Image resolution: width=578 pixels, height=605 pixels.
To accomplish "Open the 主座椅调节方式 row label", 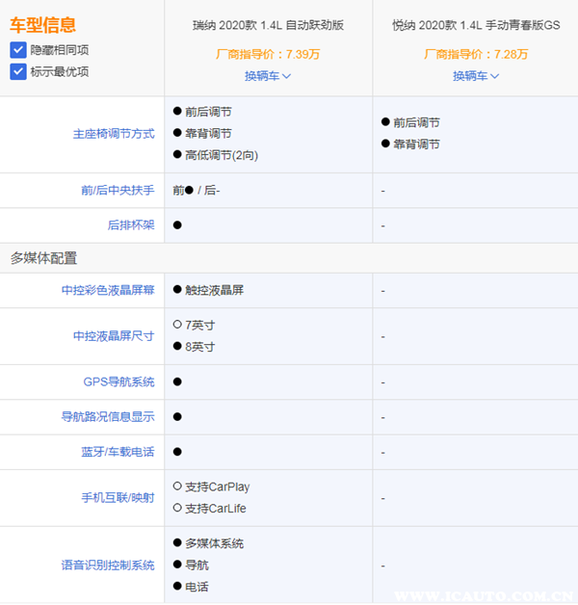I will [x=114, y=134].
